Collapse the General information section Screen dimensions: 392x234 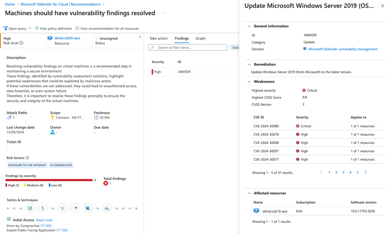[249, 26]
